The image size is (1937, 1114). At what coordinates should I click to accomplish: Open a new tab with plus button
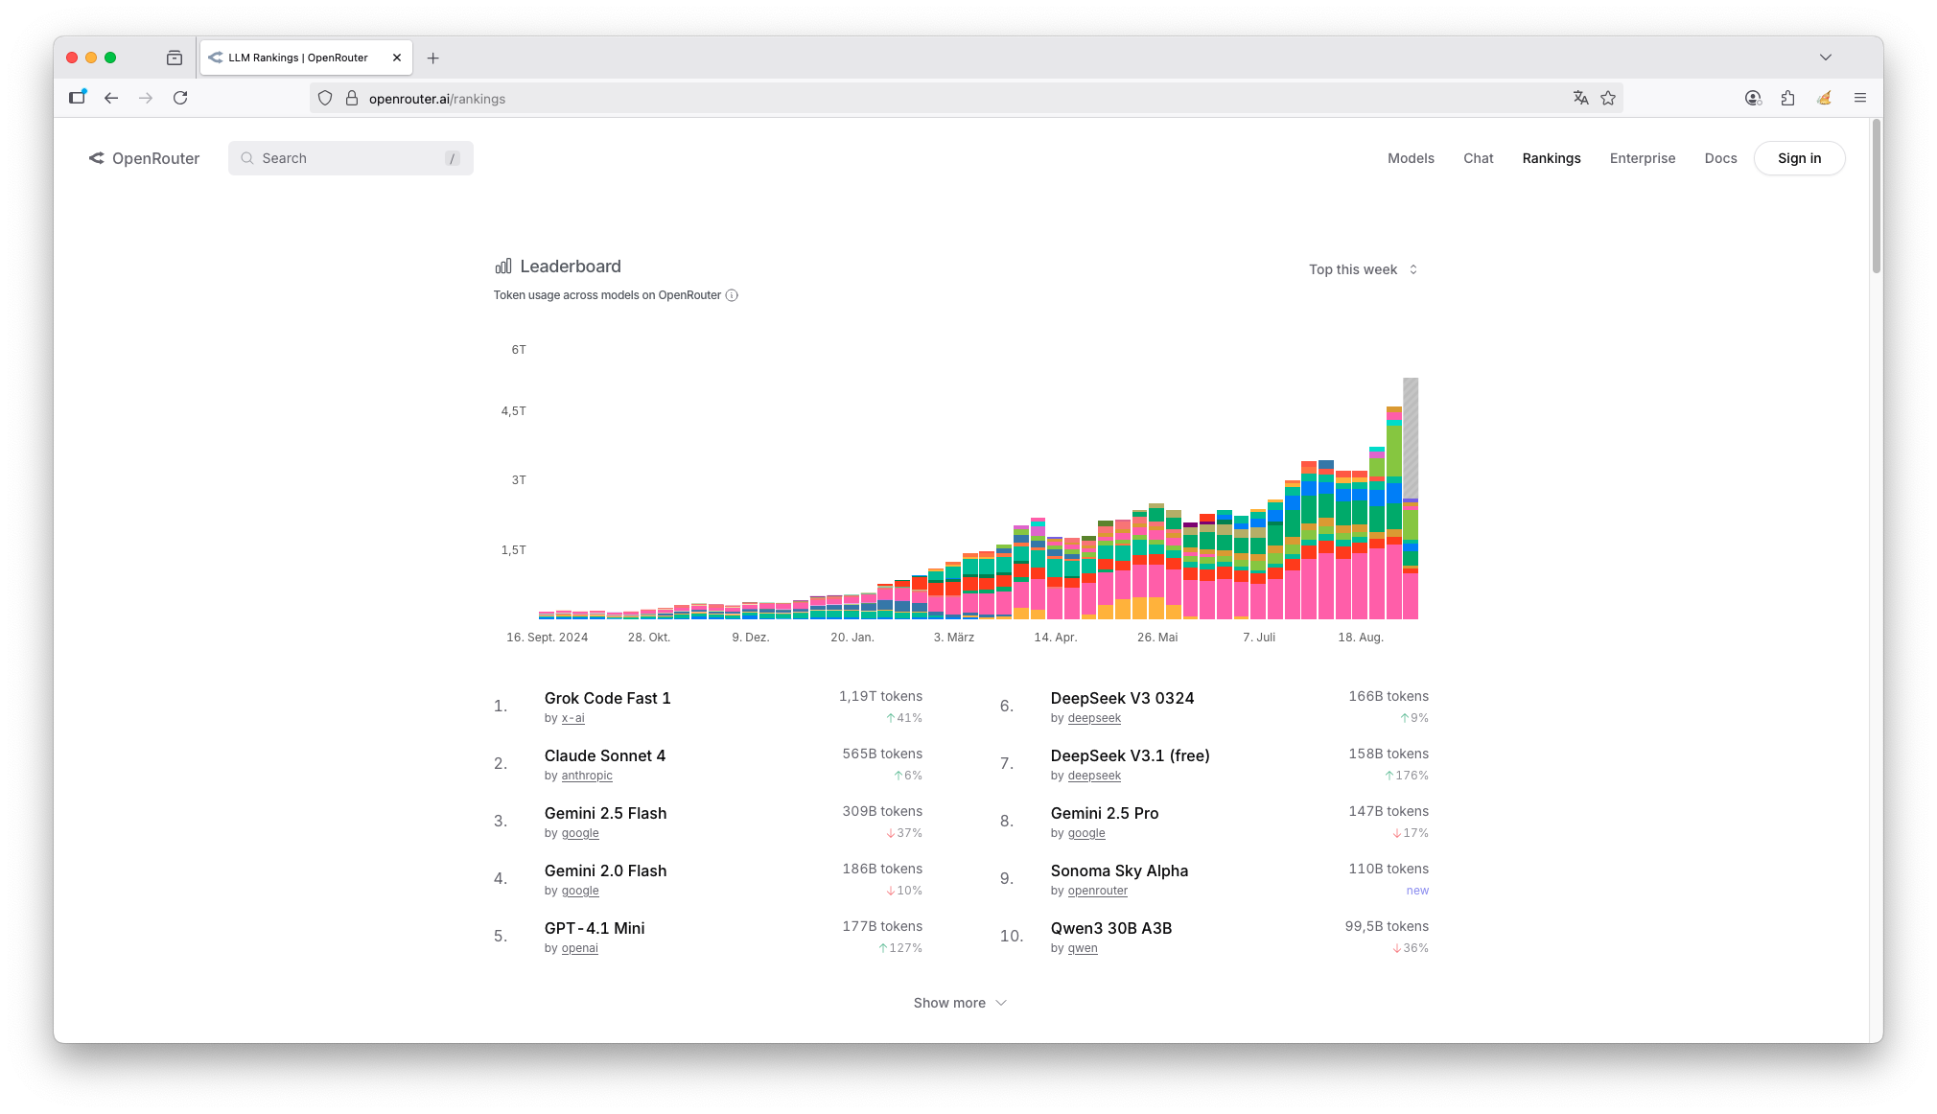pyautogui.click(x=433, y=58)
